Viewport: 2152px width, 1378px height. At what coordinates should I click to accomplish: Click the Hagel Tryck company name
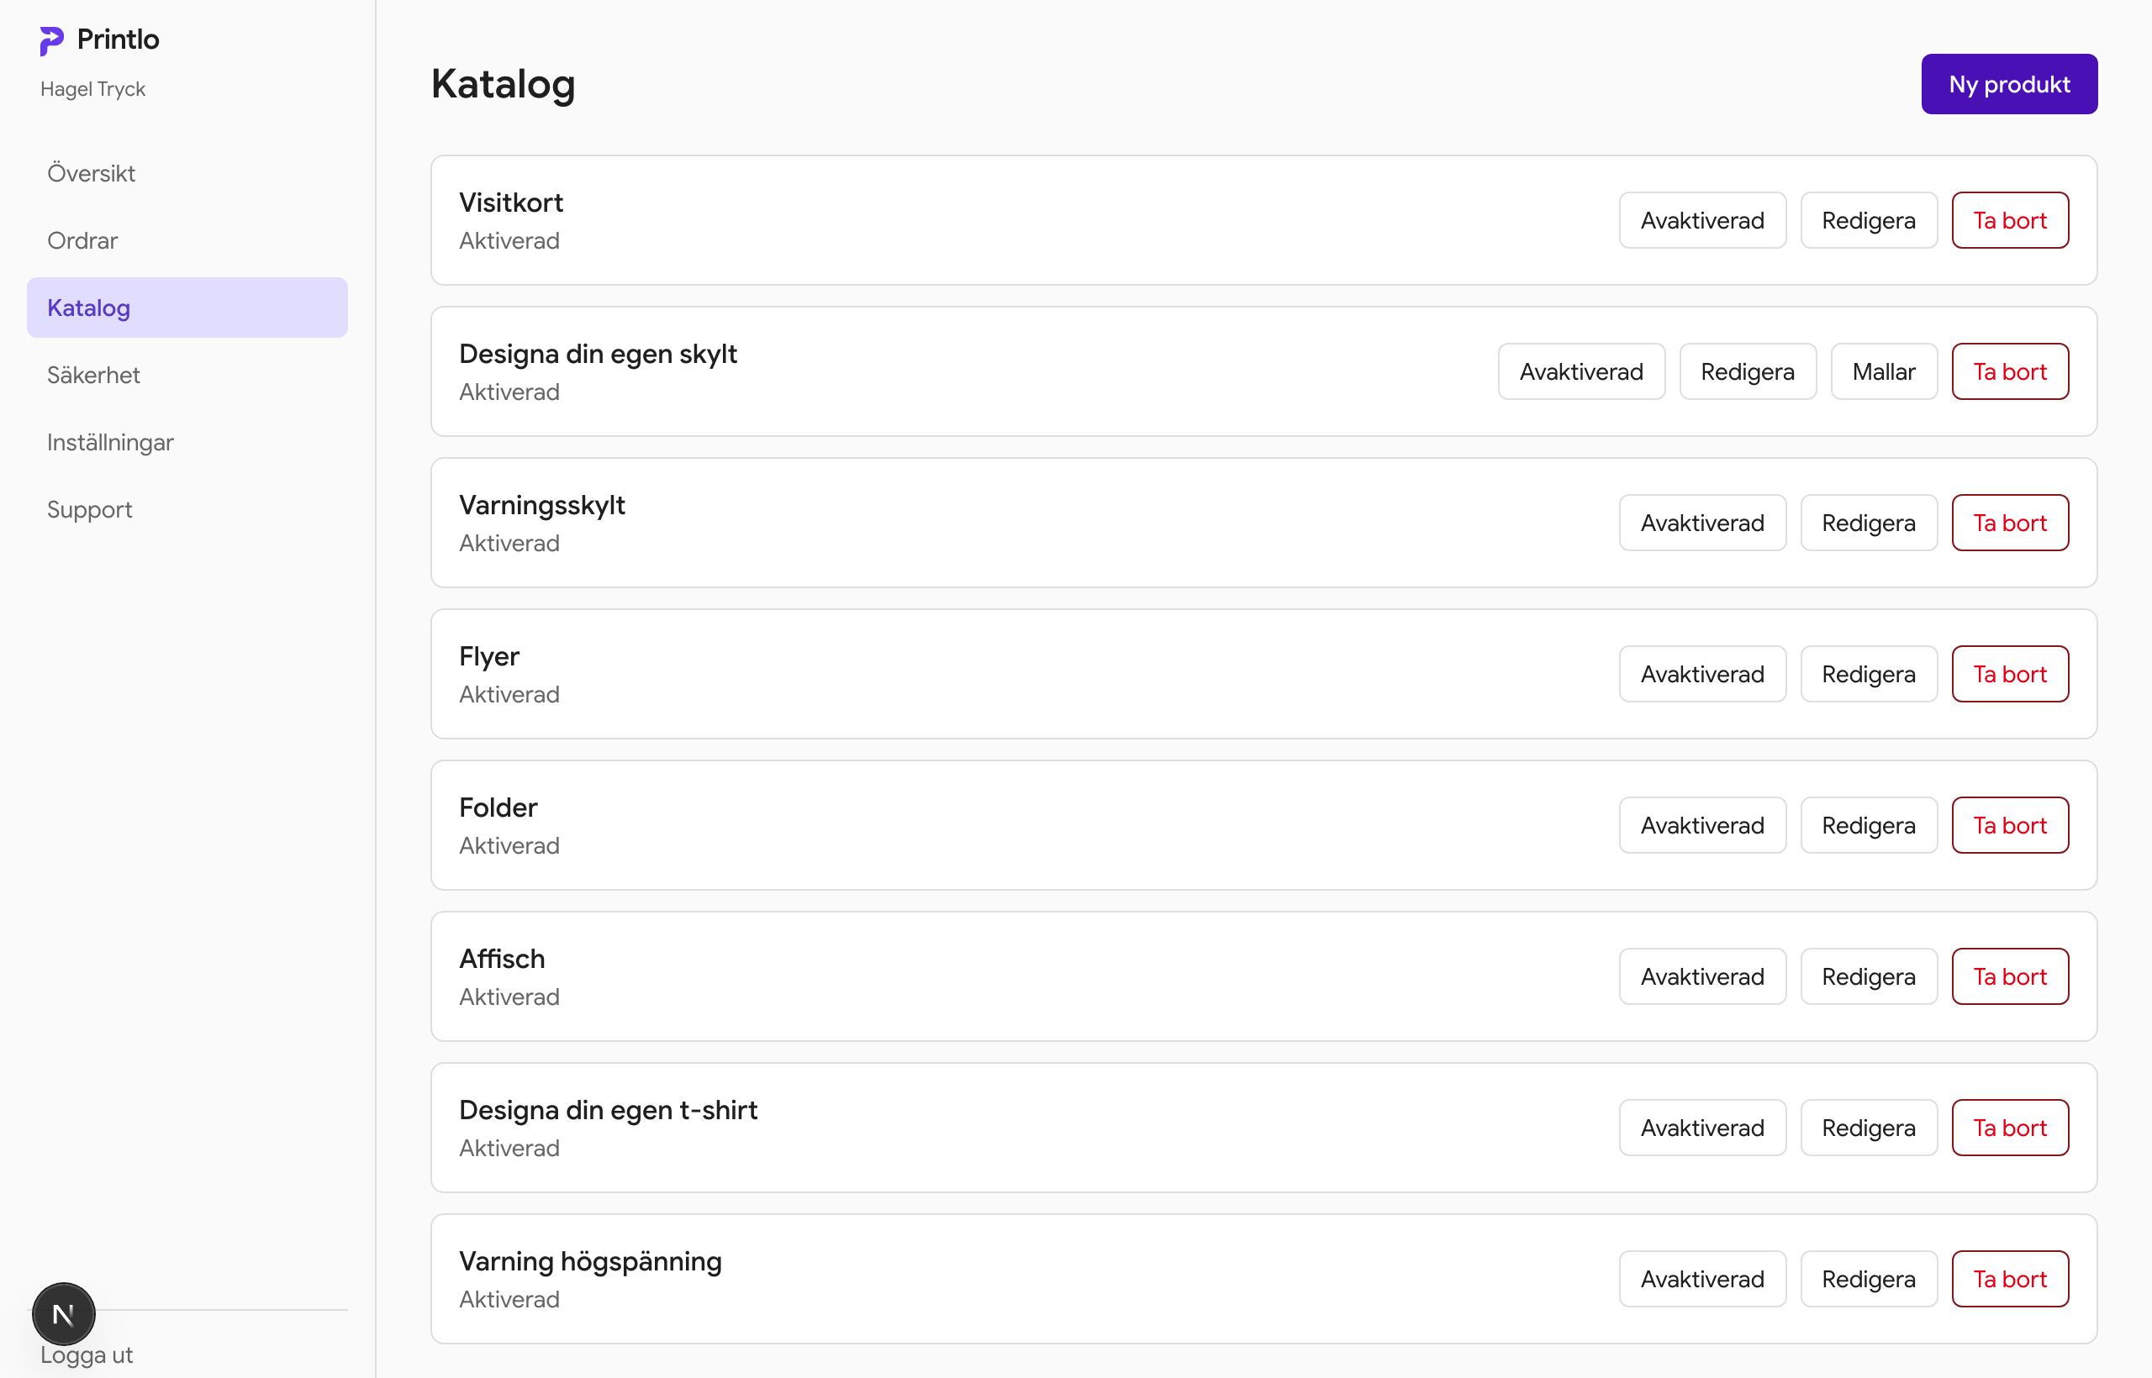coord(92,88)
